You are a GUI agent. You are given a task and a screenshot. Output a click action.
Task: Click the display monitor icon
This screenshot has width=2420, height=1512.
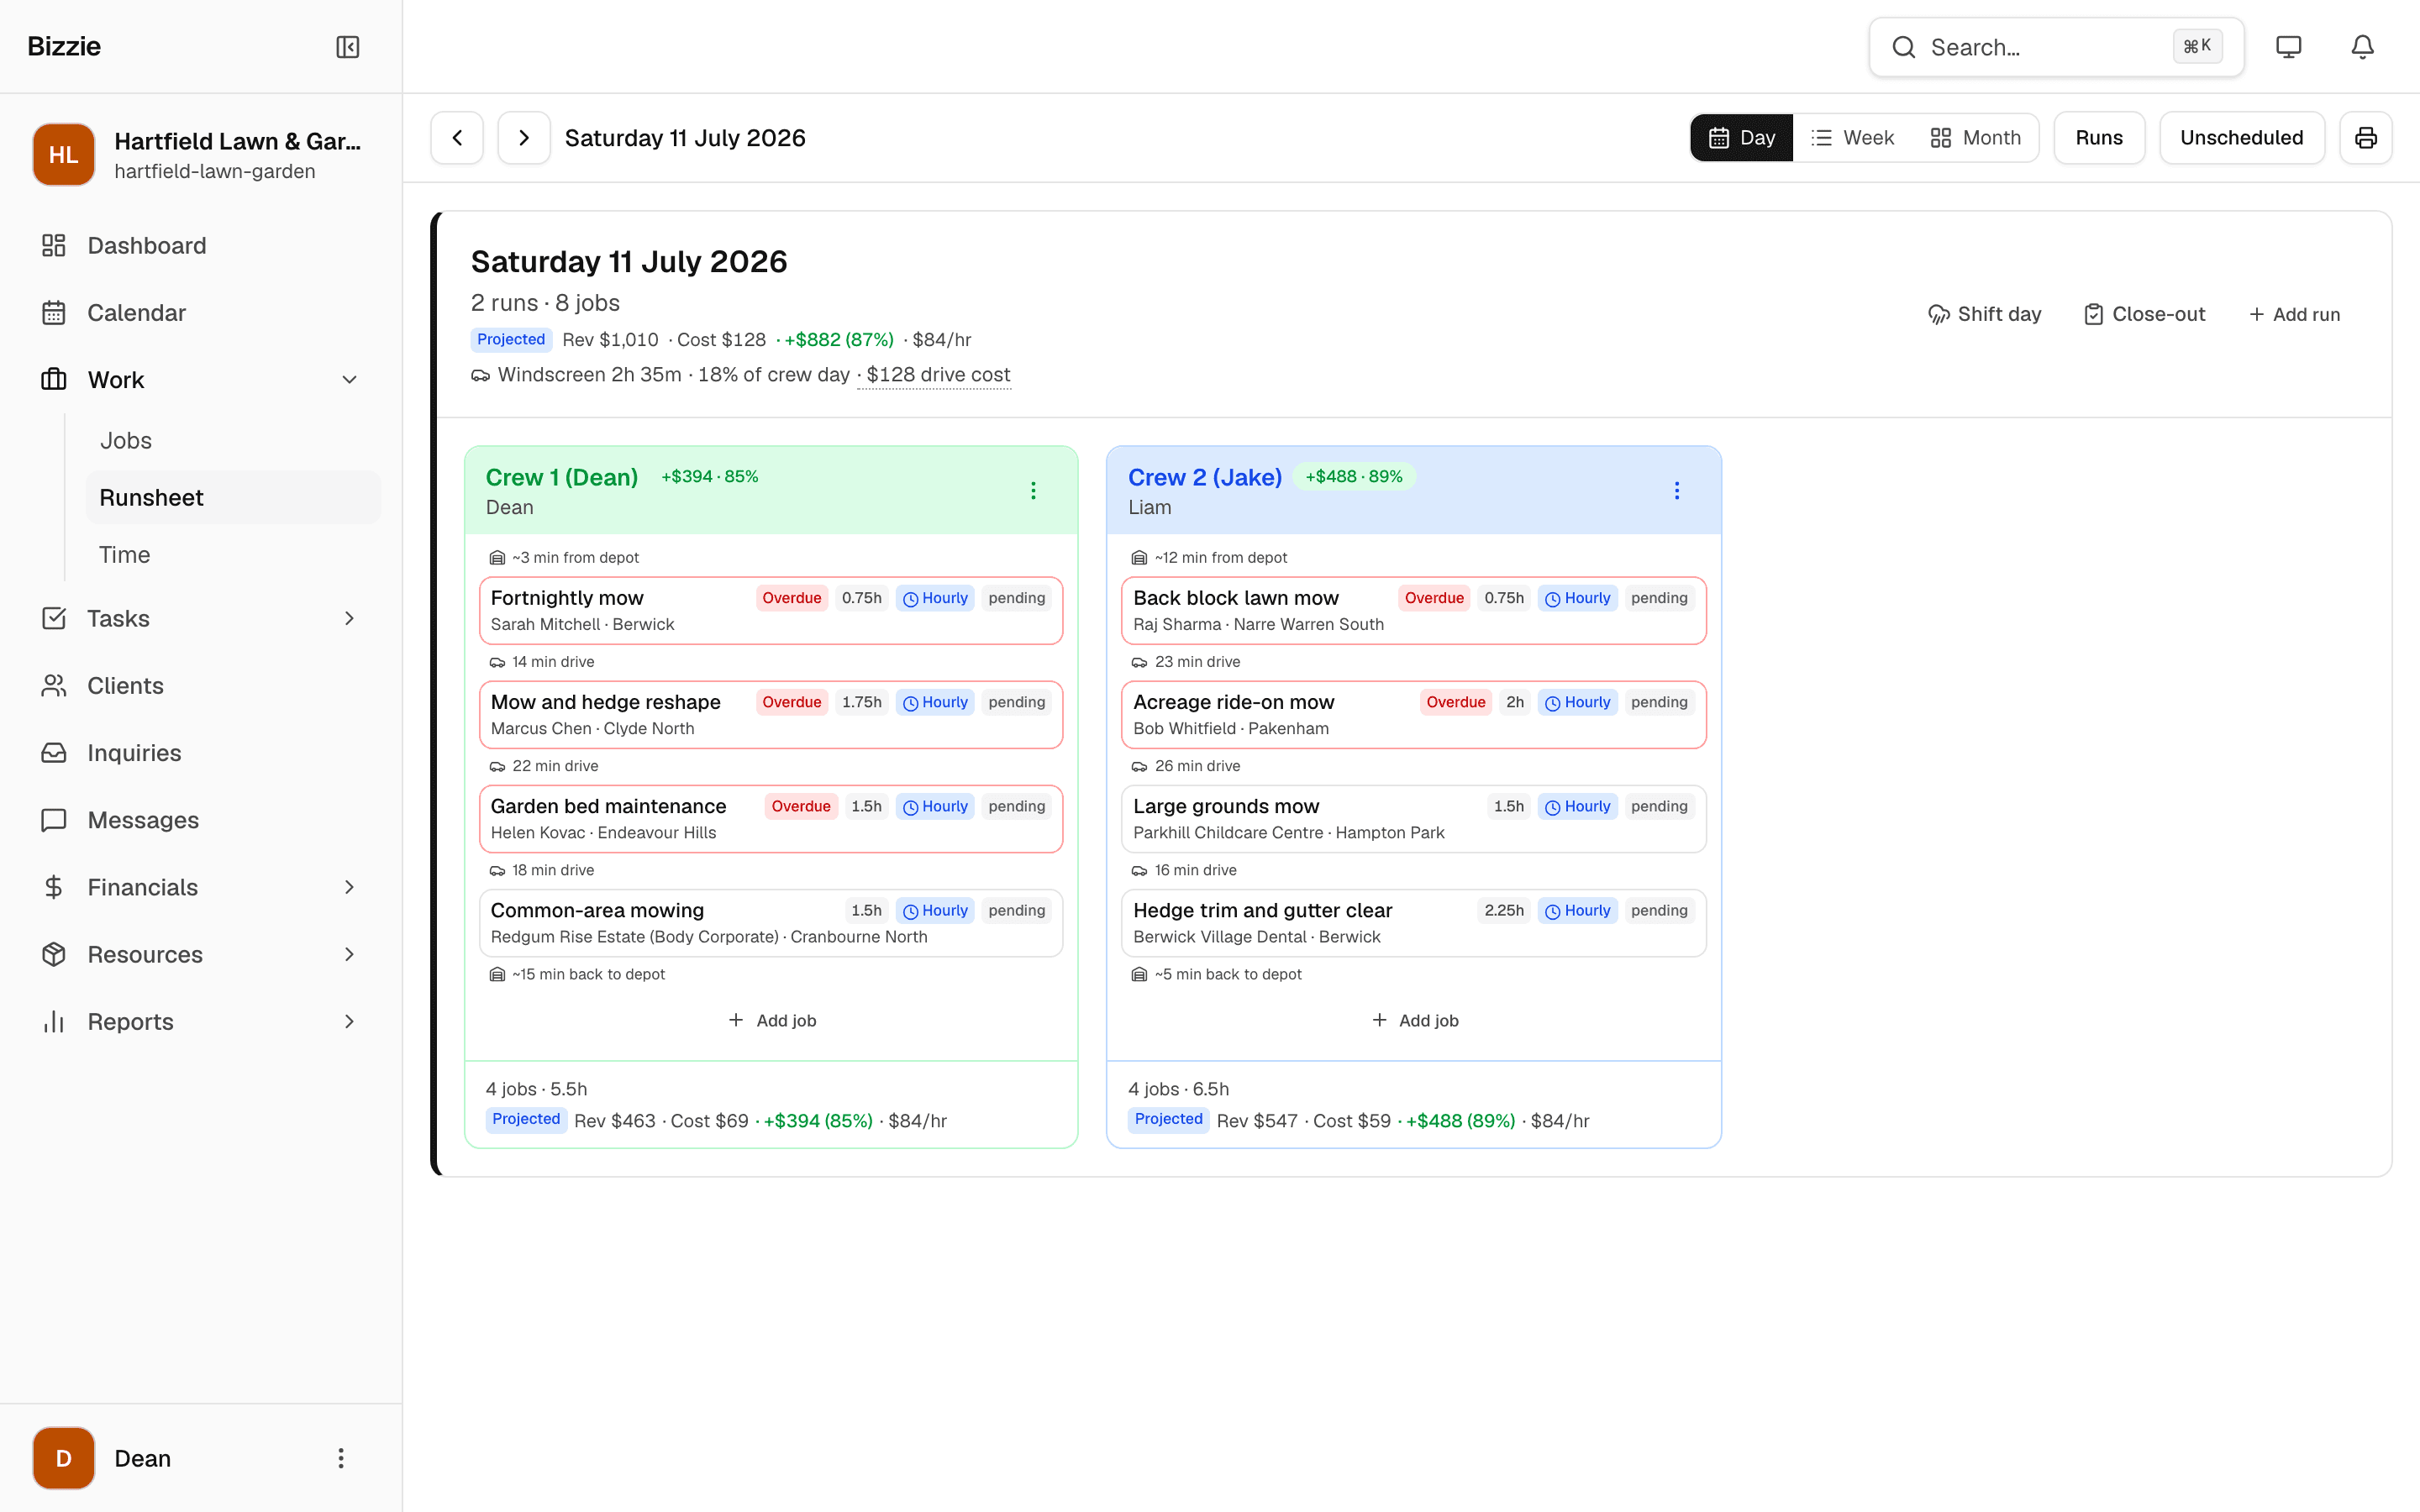pyautogui.click(x=2288, y=47)
